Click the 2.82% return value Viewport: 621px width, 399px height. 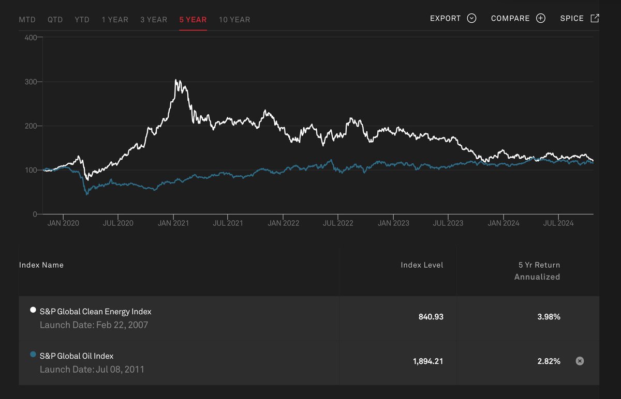(549, 361)
